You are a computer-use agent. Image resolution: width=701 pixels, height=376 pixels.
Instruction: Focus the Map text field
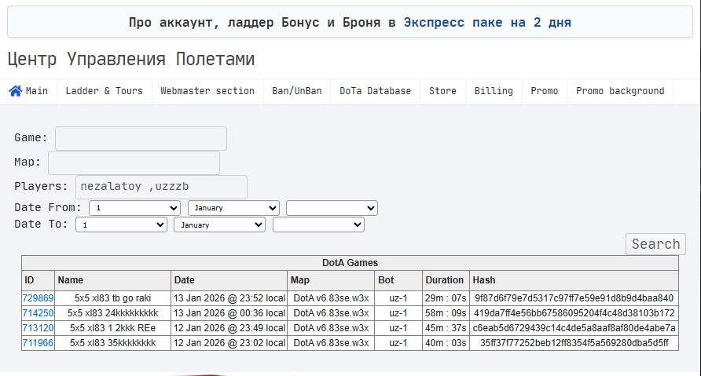click(134, 162)
